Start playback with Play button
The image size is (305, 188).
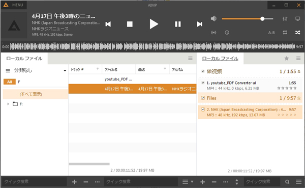coord(154,24)
